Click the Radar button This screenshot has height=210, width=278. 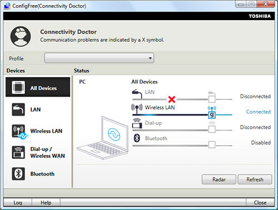[x=219, y=179]
